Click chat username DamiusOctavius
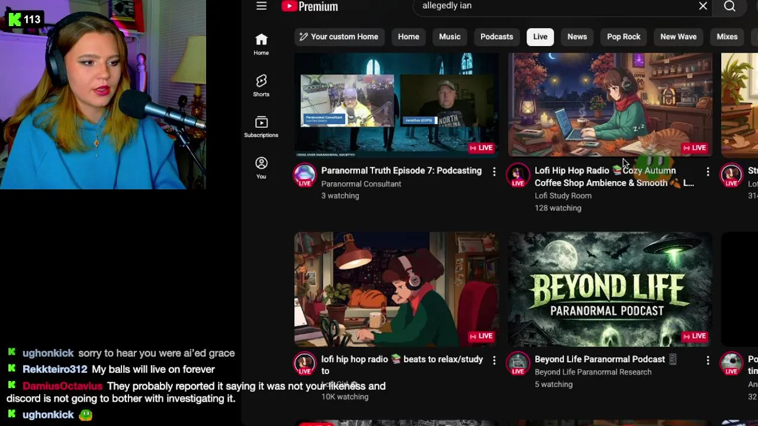The height and width of the screenshot is (426, 758). [x=62, y=386]
